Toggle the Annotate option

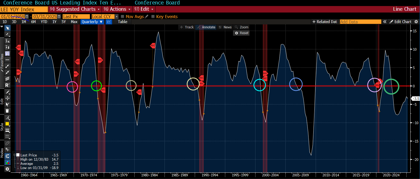point(206,27)
